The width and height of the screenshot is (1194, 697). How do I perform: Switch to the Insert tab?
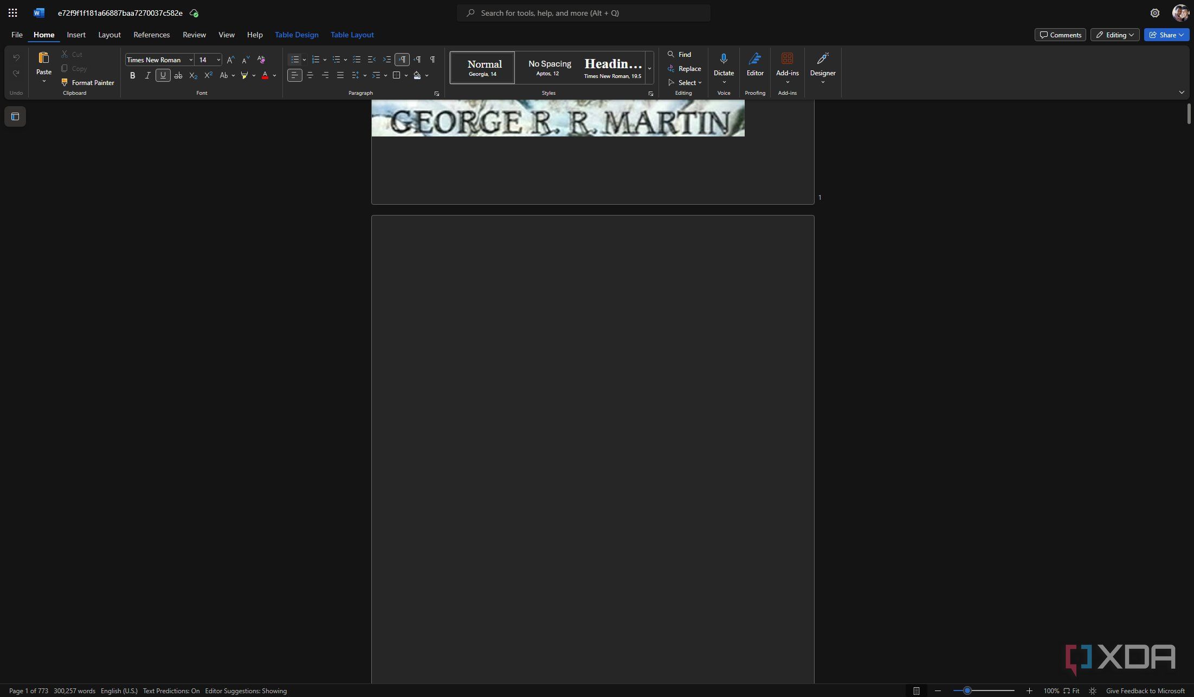pos(76,35)
